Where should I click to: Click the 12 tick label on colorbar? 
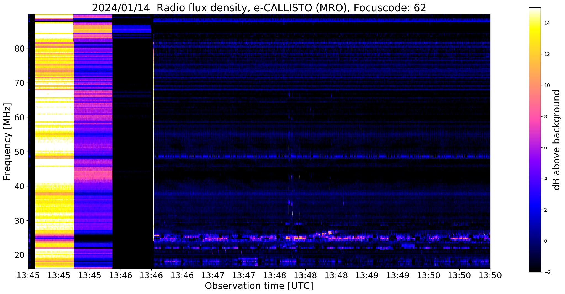(547, 54)
